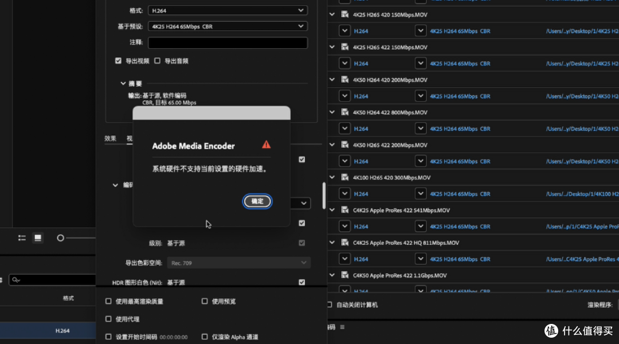Switch to thumbnail view icon
Image resolution: width=619 pixels, height=344 pixels.
click(x=38, y=238)
